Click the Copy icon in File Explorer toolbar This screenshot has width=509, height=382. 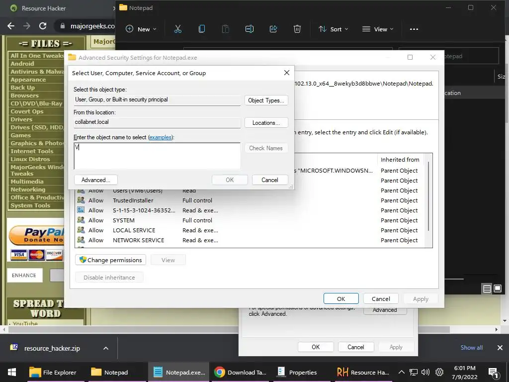[x=202, y=29]
